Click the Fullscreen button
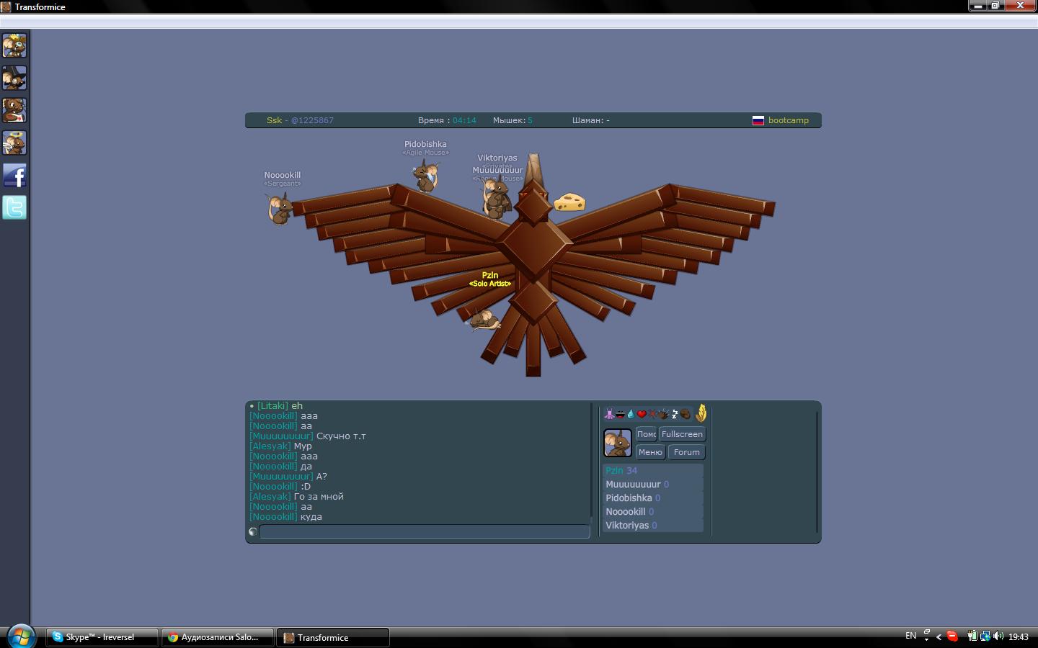This screenshot has height=648, width=1038. (x=682, y=434)
